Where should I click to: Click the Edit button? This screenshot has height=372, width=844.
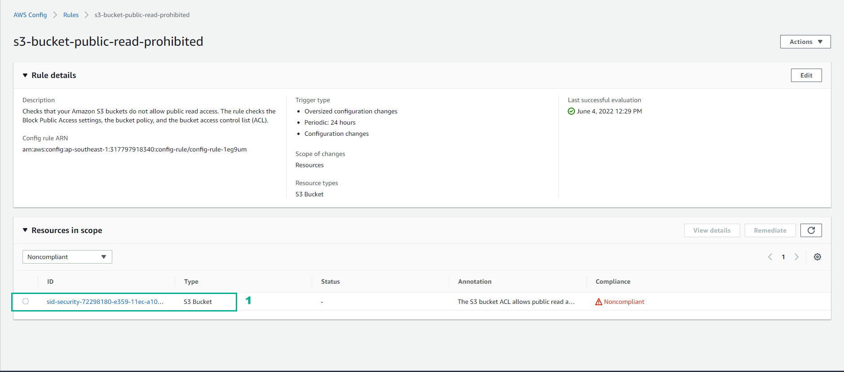point(806,75)
